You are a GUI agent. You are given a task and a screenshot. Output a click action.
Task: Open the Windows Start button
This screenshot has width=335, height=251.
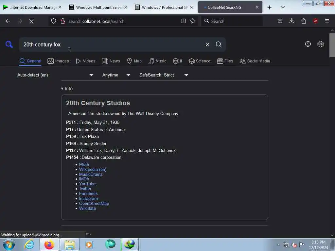(x=9, y=244)
